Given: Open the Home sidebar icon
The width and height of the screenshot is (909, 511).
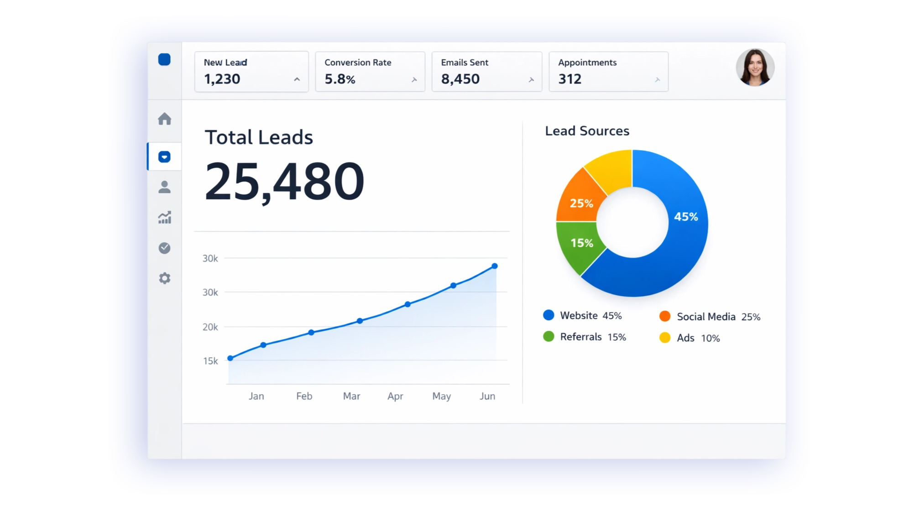Looking at the screenshot, I should 164,119.
